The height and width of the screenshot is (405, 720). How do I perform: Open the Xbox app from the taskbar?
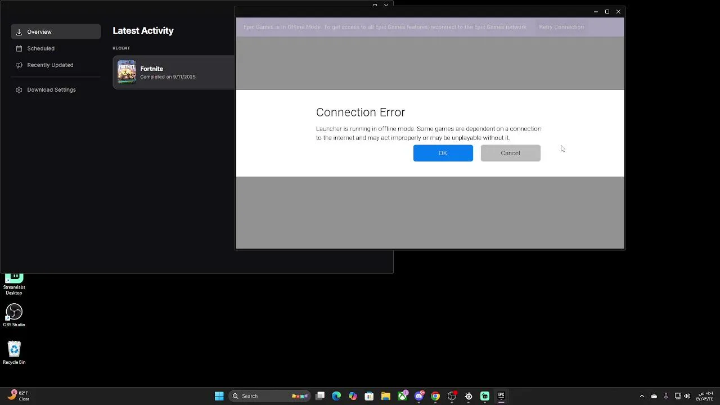pos(403,396)
